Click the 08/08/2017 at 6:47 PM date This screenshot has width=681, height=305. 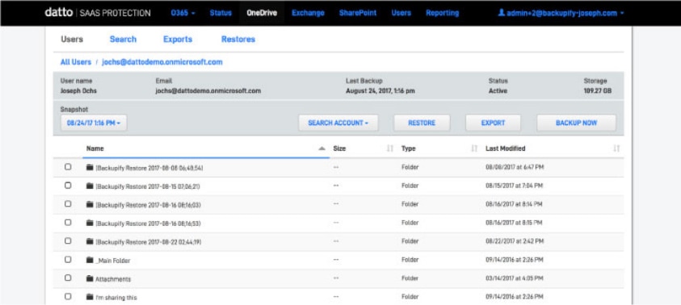pos(515,167)
